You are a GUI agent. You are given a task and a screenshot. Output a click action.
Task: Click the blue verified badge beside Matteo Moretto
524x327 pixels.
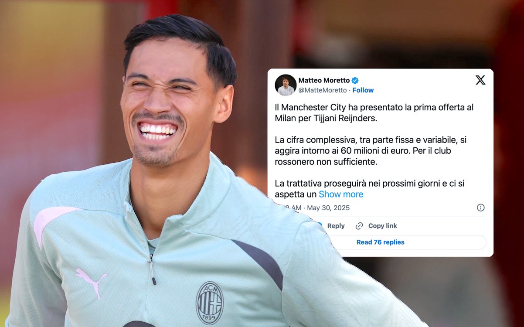[x=355, y=80]
